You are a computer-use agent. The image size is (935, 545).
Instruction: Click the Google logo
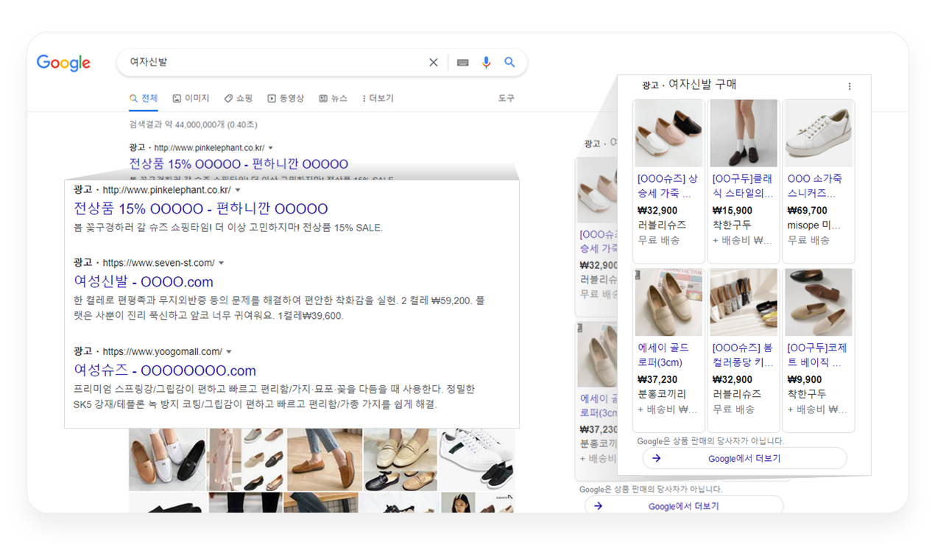coord(63,63)
